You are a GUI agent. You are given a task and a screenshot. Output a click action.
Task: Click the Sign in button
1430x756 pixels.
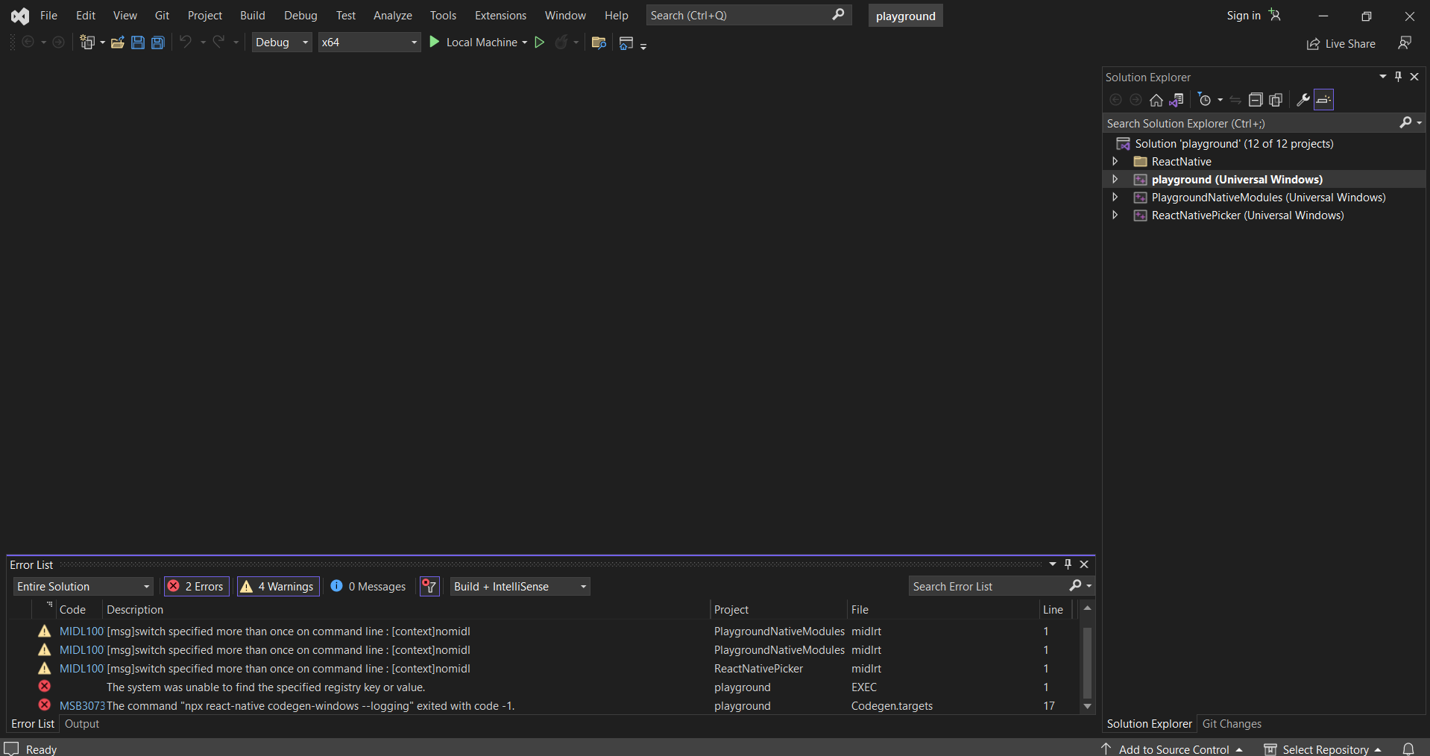tap(1242, 15)
